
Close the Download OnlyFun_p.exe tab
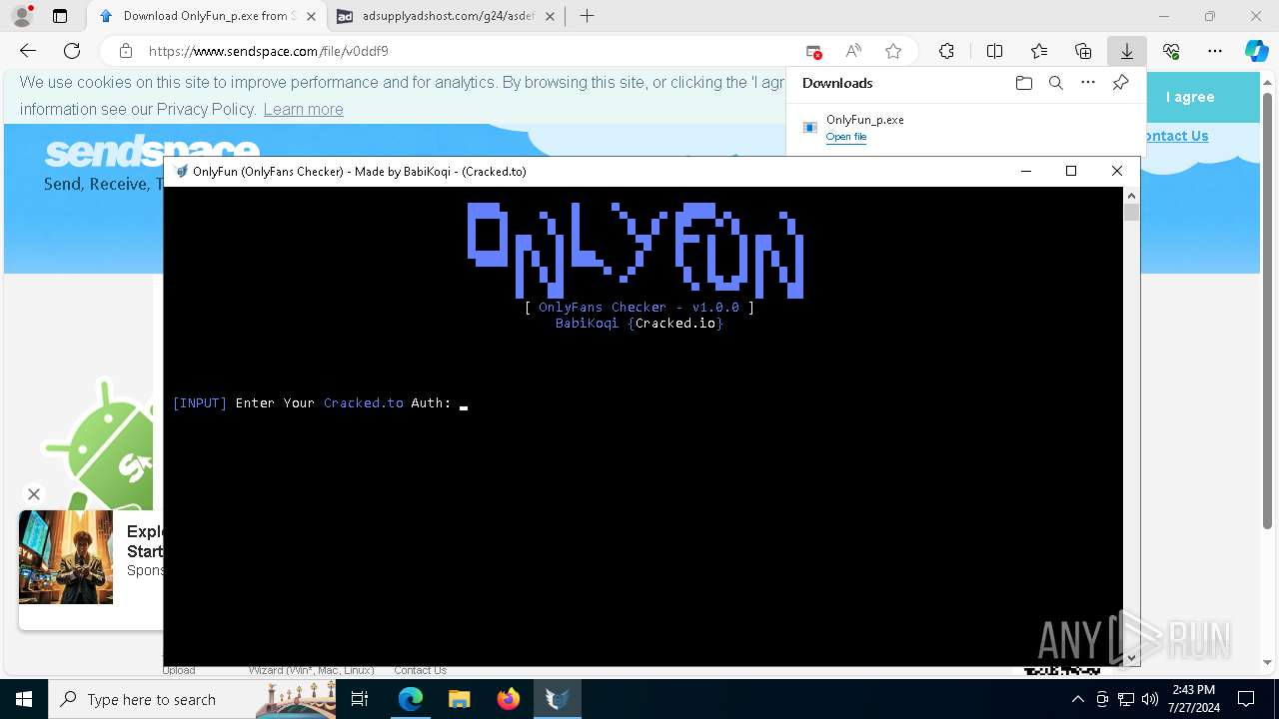pos(312,16)
